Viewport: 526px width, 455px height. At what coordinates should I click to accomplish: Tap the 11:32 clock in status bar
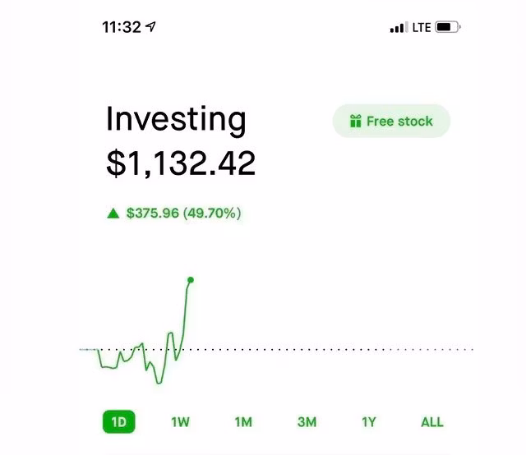point(121,26)
